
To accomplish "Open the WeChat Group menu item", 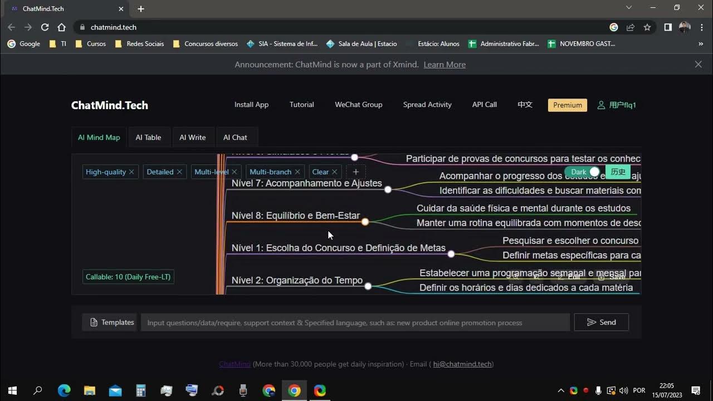I will pos(359,105).
